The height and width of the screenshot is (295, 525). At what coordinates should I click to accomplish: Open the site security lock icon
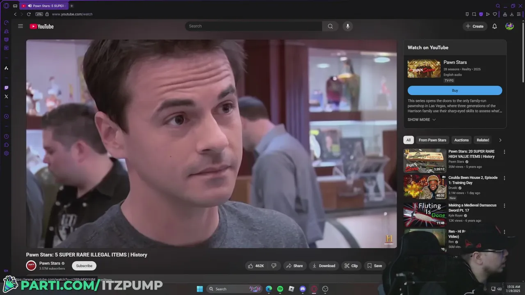tap(47, 14)
